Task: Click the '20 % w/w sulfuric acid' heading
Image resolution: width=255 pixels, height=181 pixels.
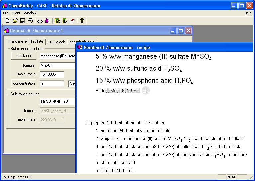Action: pyautogui.click(x=139, y=69)
